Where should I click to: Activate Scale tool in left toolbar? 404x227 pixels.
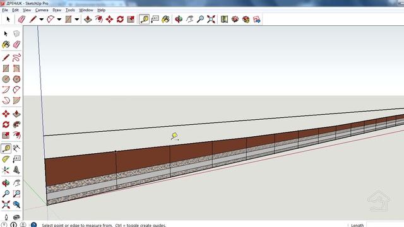[x=6, y=136]
